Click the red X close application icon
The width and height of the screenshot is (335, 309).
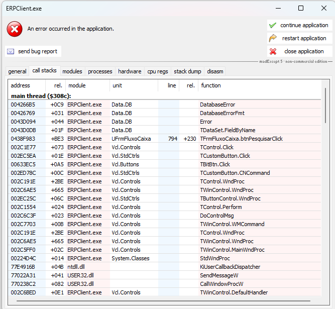(273, 51)
